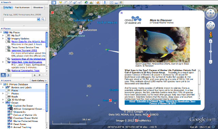The width and height of the screenshot is (218, 129).
Task: Open the Geologic Map of the United States link
Action: [28, 59]
